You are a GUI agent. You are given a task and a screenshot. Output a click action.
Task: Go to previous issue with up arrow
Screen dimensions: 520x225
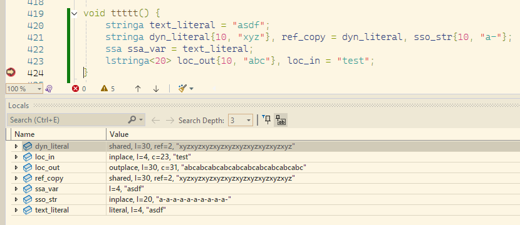pos(138,88)
